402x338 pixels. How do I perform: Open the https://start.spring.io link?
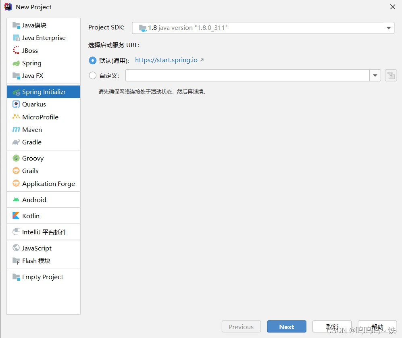tap(166, 60)
